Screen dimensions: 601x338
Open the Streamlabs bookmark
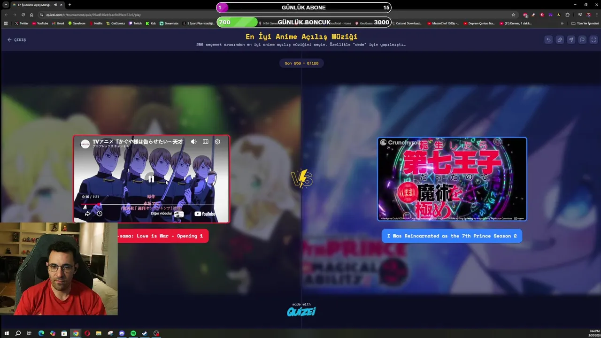[x=169, y=23]
